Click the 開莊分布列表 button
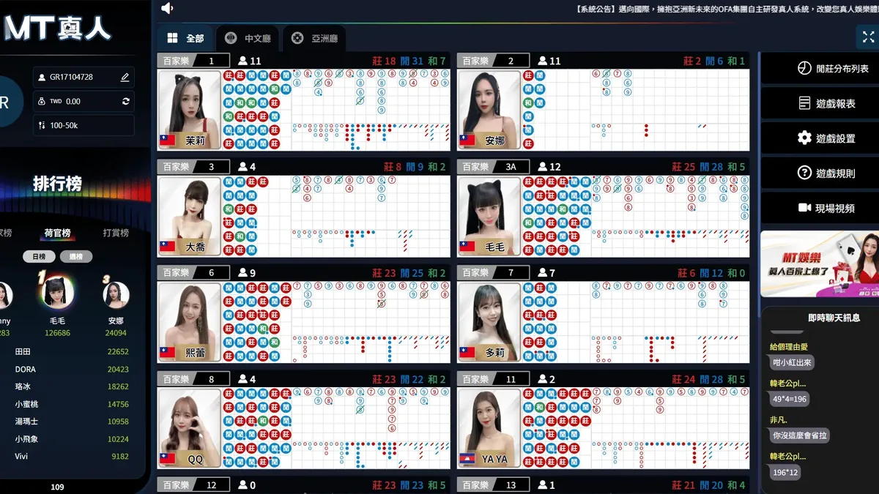879x494 pixels. (x=819, y=68)
